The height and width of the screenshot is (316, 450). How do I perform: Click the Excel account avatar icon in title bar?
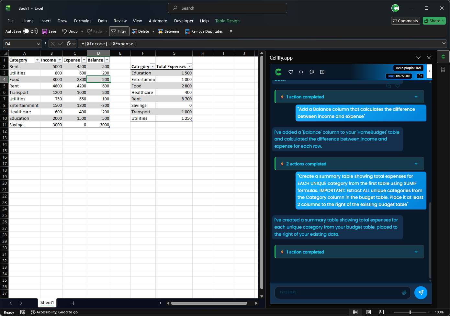click(395, 8)
